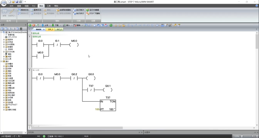Click the green download arrow icon
Image resolution: width=259 pixels, height=138 pixels.
pyautogui.click(x=53, y=25)
